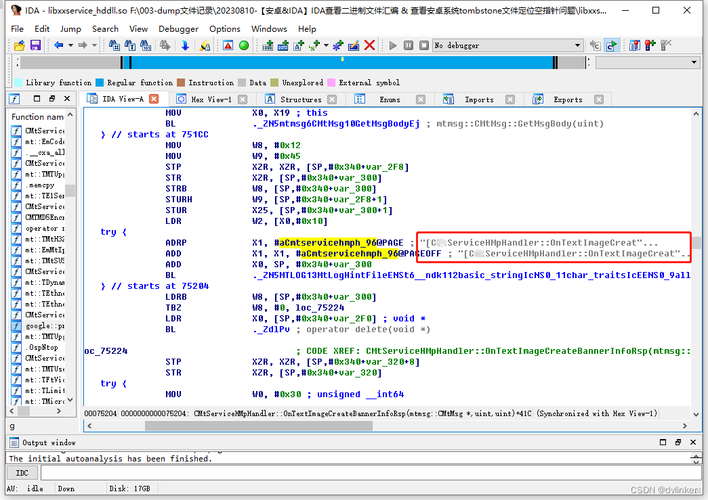Click the Open file folder icon
Viewport: 708px width, 500px height.
(20, 45)
